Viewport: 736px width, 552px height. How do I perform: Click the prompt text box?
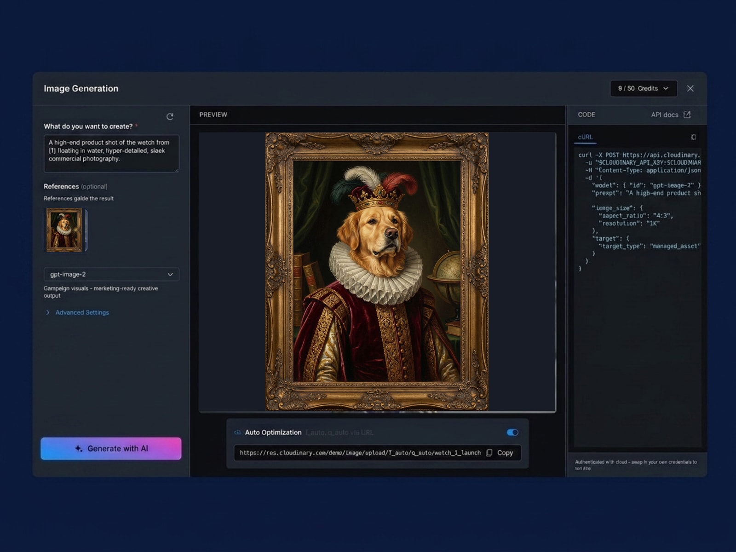(x=111, y=154)
